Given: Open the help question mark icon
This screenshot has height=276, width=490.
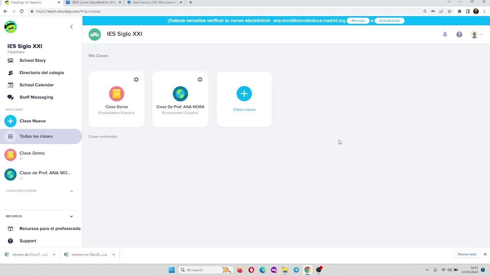Looking at the screenshot, I should pyautogui.click(x=459, y=34).
